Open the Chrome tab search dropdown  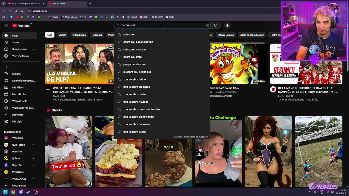pos(4,4)
